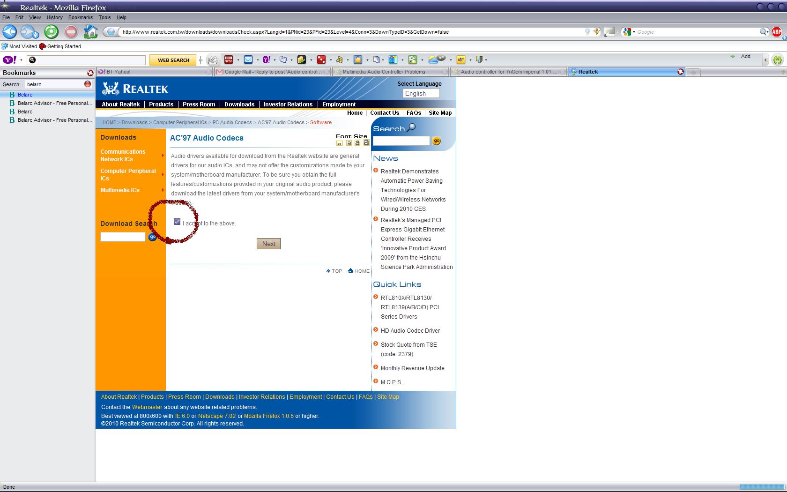This screenshot has height=492, width=787.
Task: Open Select Language dropdown showing English
Action: [421, 93]
